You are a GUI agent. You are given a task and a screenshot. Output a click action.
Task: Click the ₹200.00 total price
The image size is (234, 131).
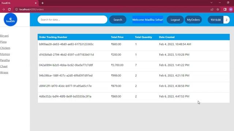[x=116, y=55]
